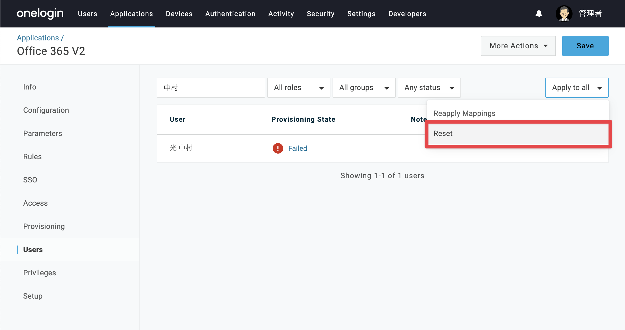Viewport: 625px width, 330px height.
Task: Open the Developers navigation menu
Action: click(x=407, y=14)
